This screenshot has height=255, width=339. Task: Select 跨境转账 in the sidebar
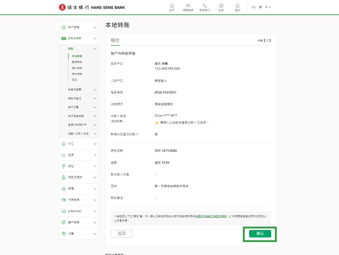click(77, 62)
